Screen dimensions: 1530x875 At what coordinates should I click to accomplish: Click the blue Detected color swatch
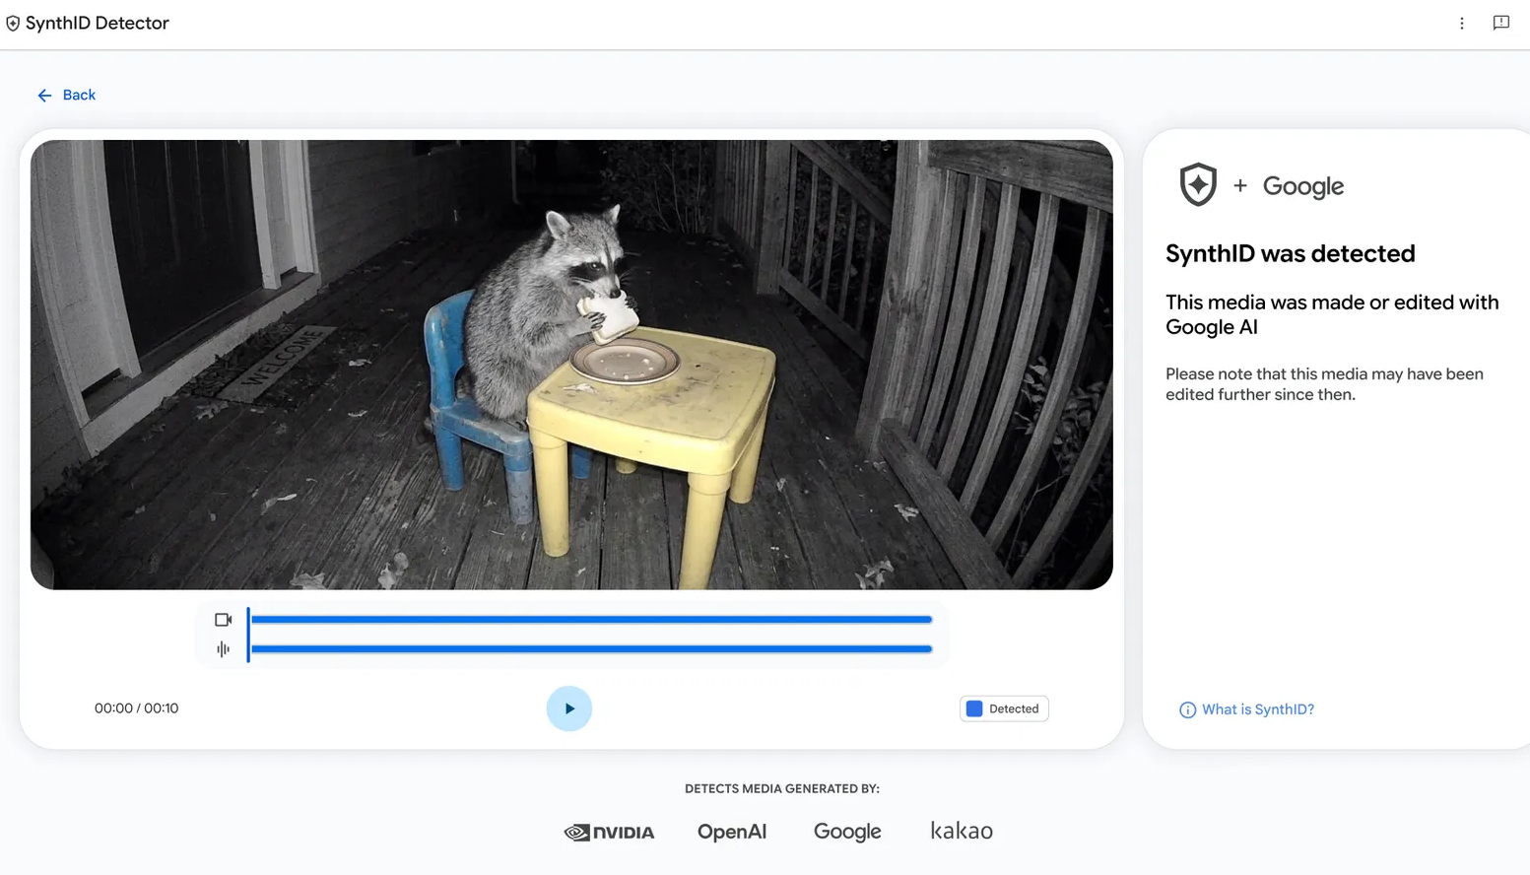click(x=974, y=708)
